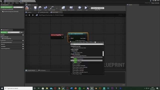Screen dimensions: 160x90
Task: Save the blueprint with Save icon
Action: pos(35,8)
